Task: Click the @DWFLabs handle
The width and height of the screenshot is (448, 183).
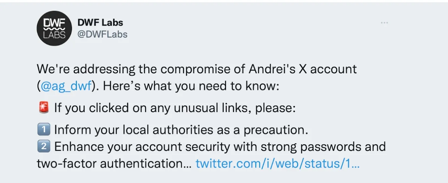Action: coord(102,34)
